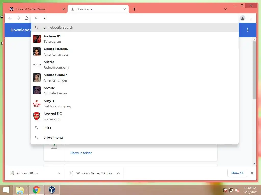Open the Chrome three-dot menu
Screen dimensions: 261x195
click(x=251, y=18)
